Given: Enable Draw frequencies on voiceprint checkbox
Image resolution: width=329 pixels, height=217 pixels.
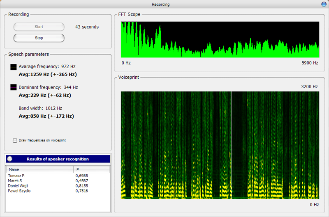Looking at the screenshot, I should coord(15,140).
